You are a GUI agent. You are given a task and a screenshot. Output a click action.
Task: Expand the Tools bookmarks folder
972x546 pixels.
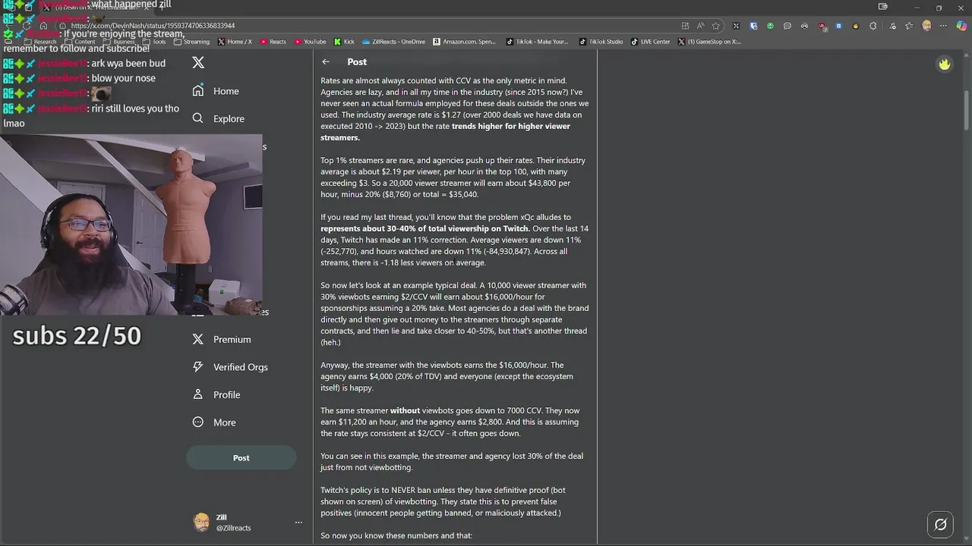click(x=154, y=42)
